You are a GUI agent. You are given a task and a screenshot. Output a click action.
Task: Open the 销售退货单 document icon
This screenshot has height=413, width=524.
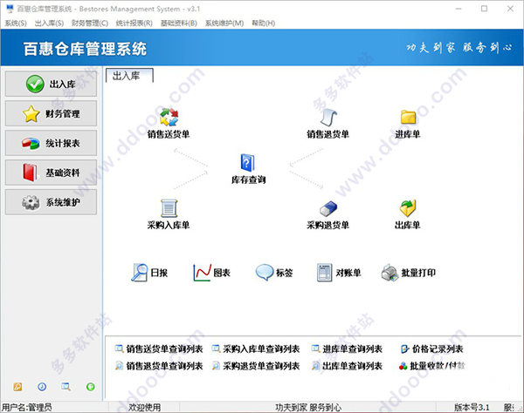(x=328, y=117)
